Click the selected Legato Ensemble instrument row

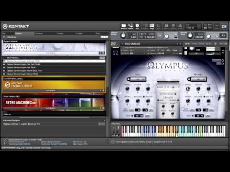54,61
